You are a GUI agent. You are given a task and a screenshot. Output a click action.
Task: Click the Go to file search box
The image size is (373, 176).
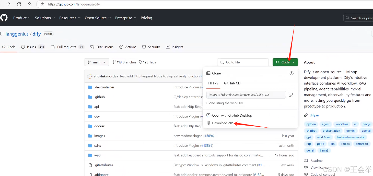click(243, 62)
